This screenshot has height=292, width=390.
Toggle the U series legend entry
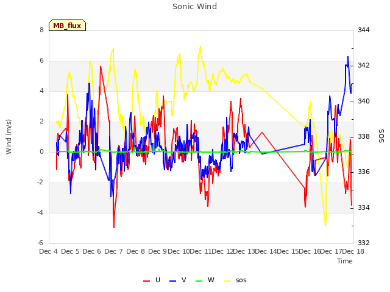coord(152,280)
